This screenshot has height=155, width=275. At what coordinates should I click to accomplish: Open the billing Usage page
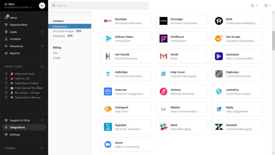[56, 58]
